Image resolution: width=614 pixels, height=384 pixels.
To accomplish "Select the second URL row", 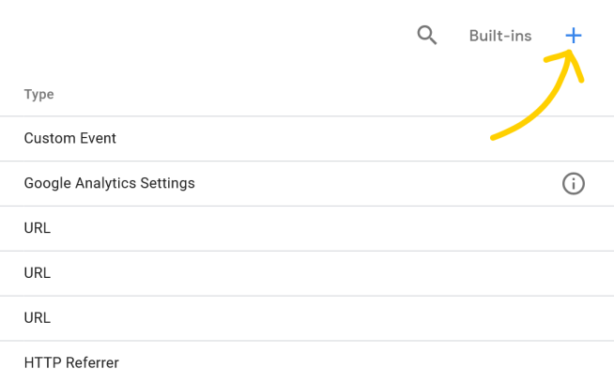I will (307, 273).
